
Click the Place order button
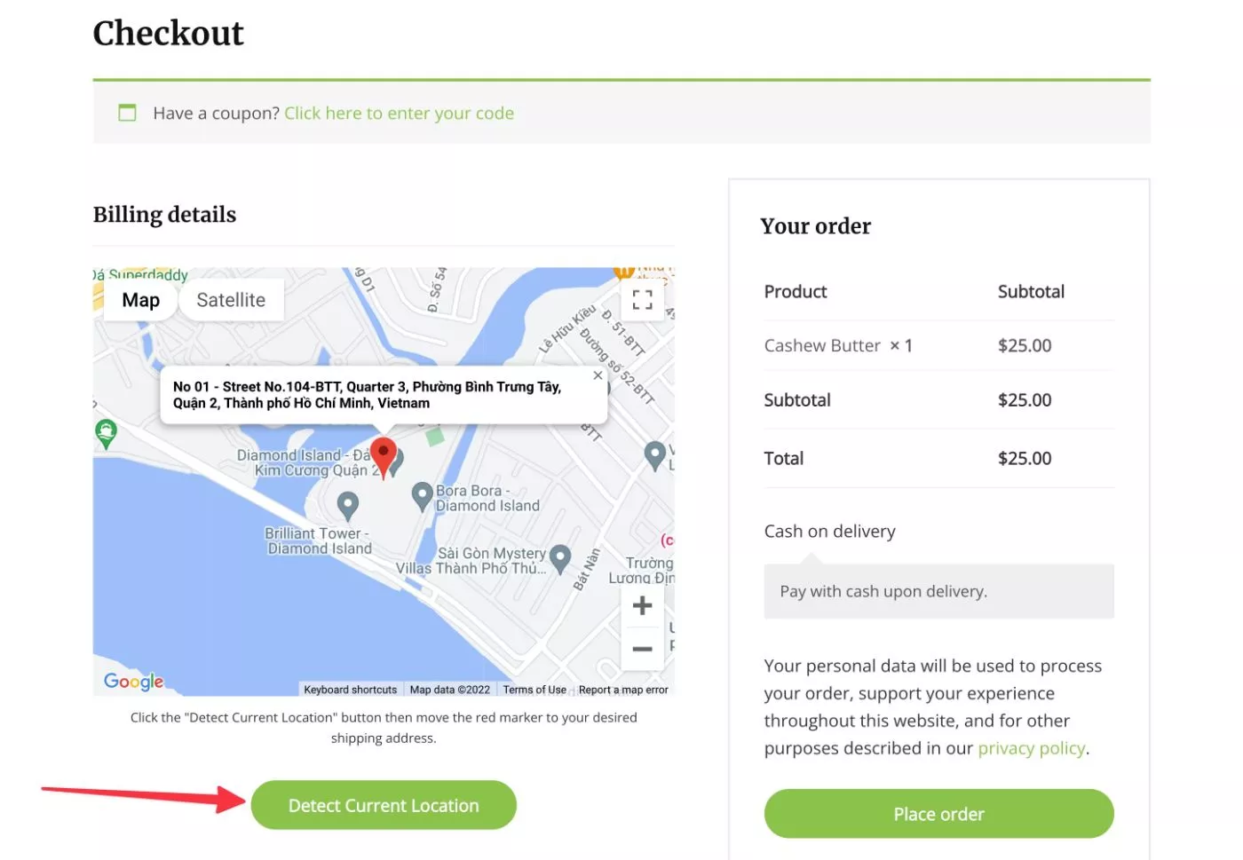938,814
